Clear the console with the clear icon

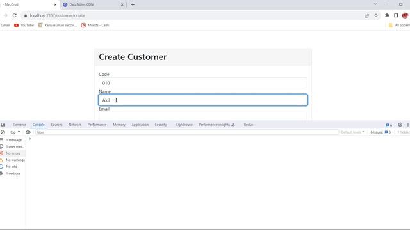click(x=3, y=132)
